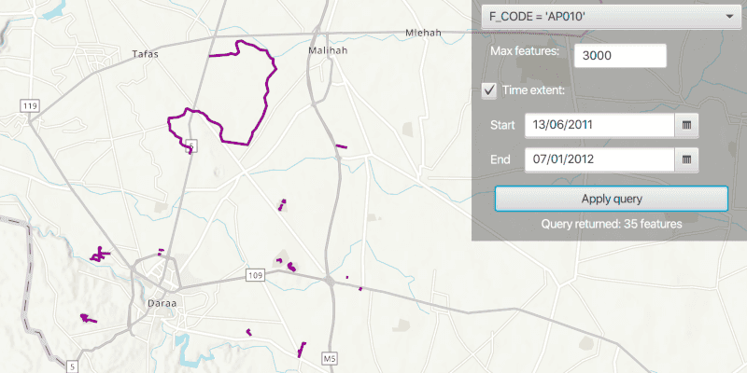747x373 pixels.
Task: Click the Mlehah place label
Action: [x=422, y=33]
